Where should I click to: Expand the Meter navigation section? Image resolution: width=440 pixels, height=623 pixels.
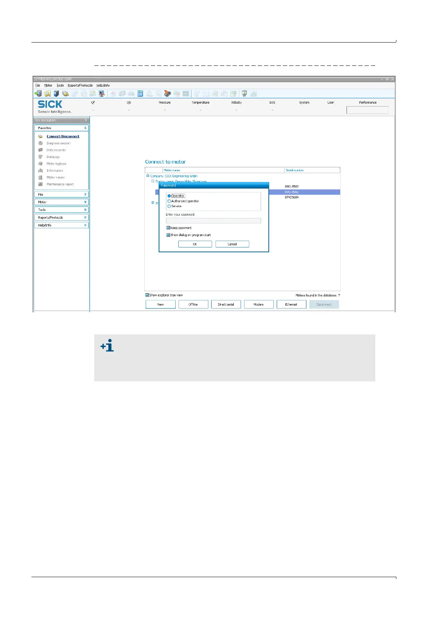85,202
